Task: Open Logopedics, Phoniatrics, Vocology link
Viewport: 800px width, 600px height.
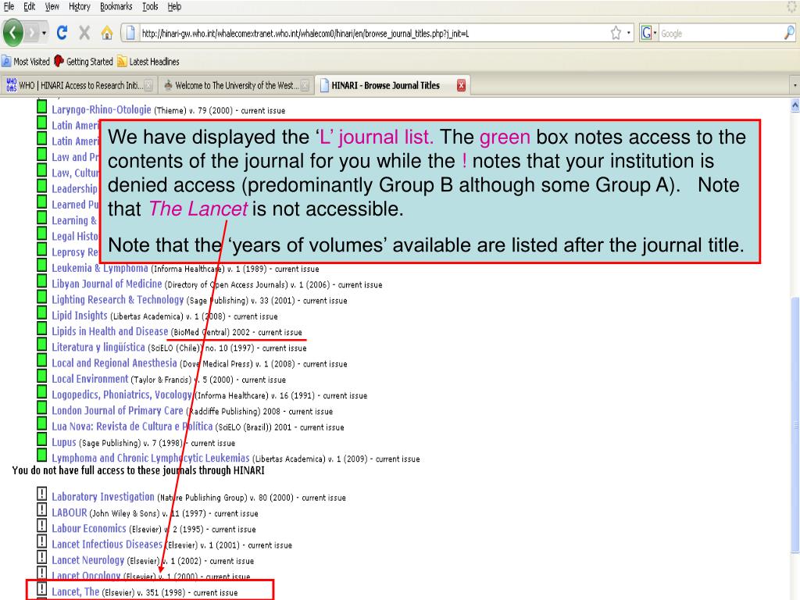Action: (122, 395)
